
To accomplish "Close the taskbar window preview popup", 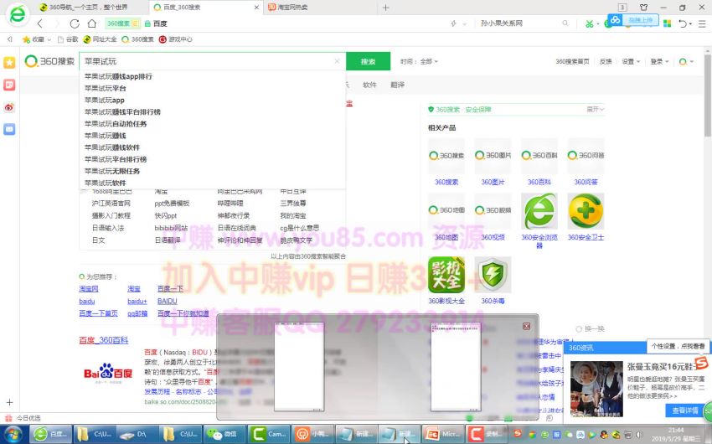I will tap(526, 326).
